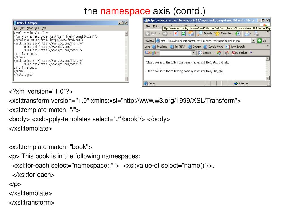Click the '</catalogue>' line in Notepad

[x=23, y=75]
